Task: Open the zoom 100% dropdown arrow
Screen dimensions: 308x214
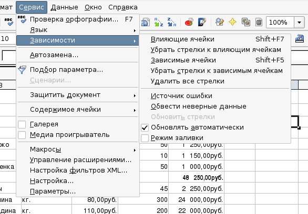Action: coord(299,22)
